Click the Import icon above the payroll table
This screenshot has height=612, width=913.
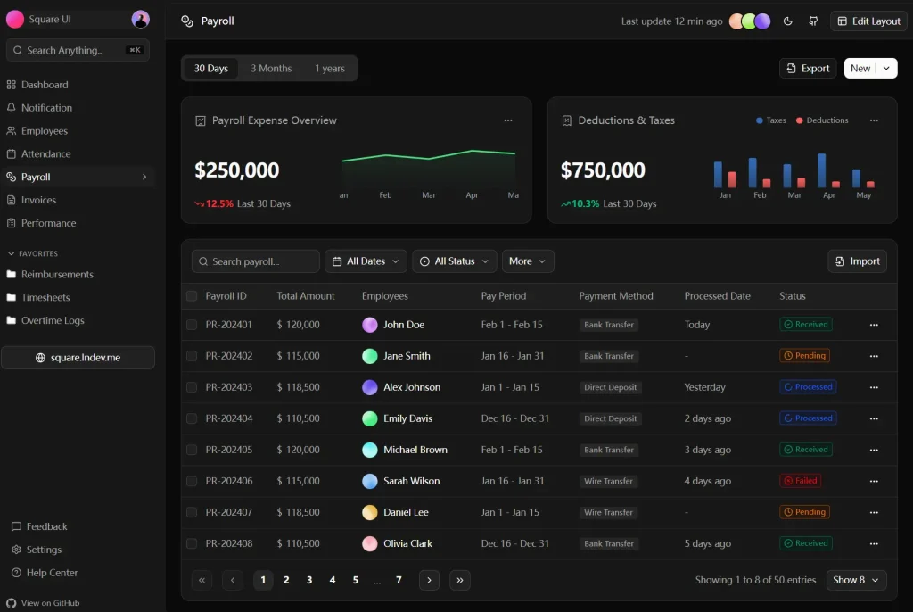pyautogui.click(x=839, y=261)
